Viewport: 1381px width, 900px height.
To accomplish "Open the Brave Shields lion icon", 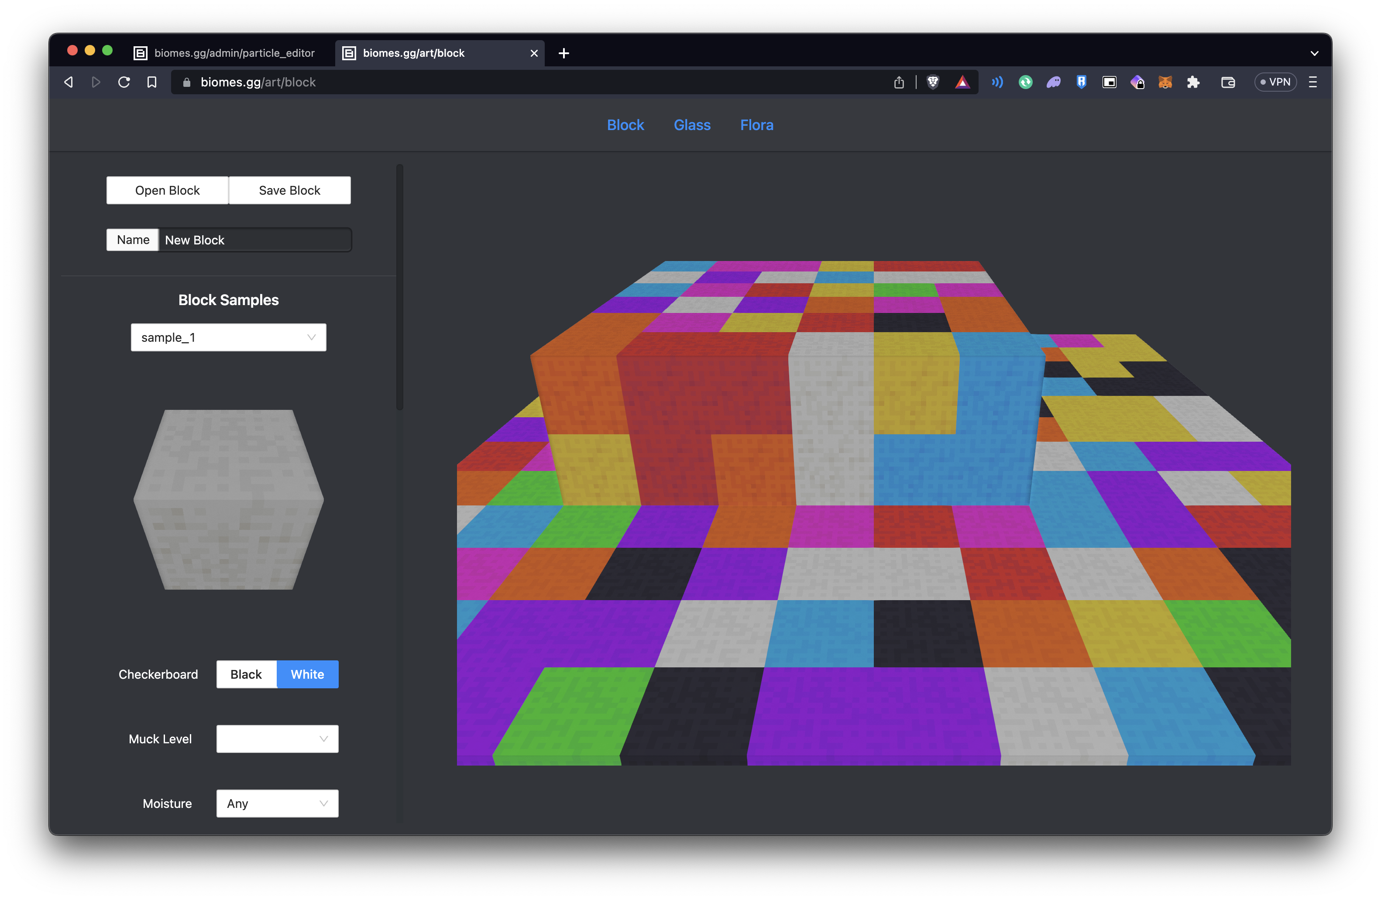I will coord(932,82).
